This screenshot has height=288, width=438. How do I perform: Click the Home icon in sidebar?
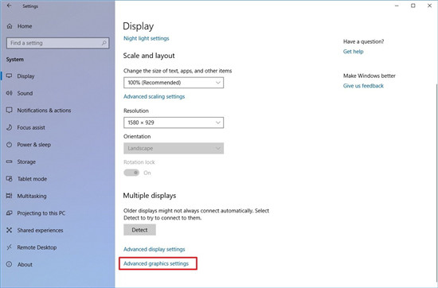pyautogui.click(x=10, y=26)
